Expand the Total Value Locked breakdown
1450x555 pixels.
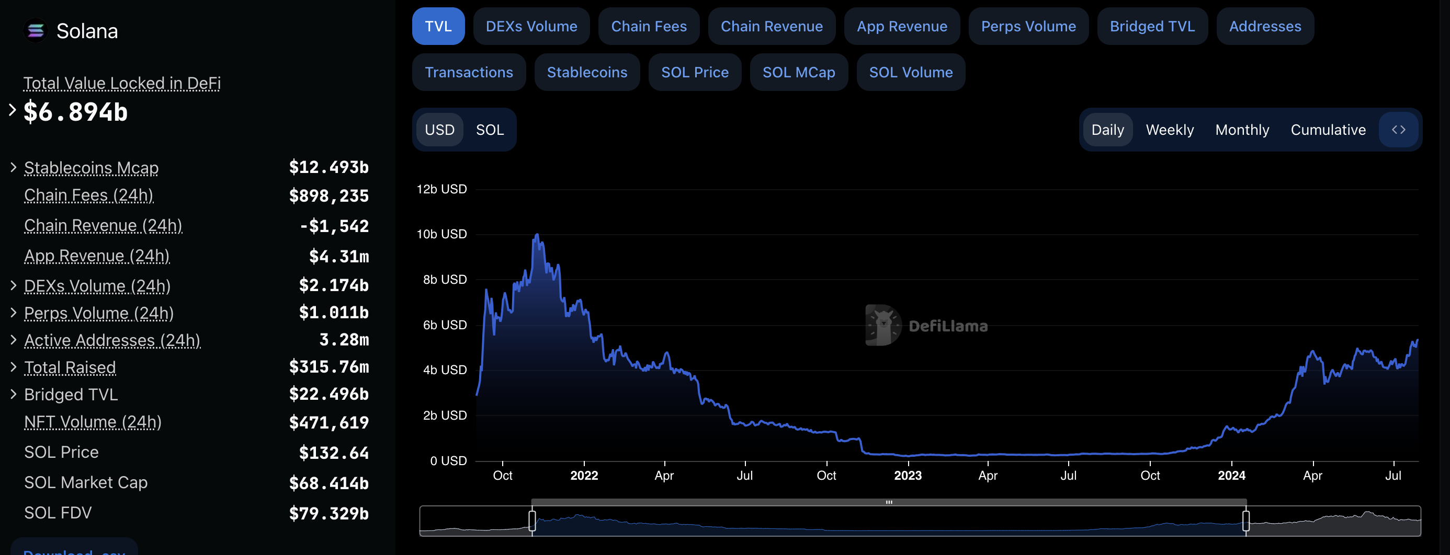[x=13, y=110]
